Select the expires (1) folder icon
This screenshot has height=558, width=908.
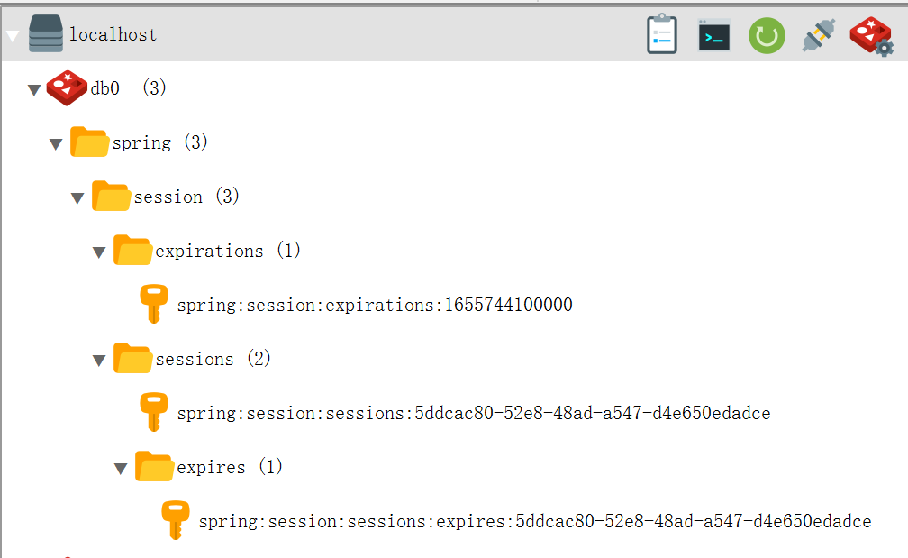(x=155, y=466)
